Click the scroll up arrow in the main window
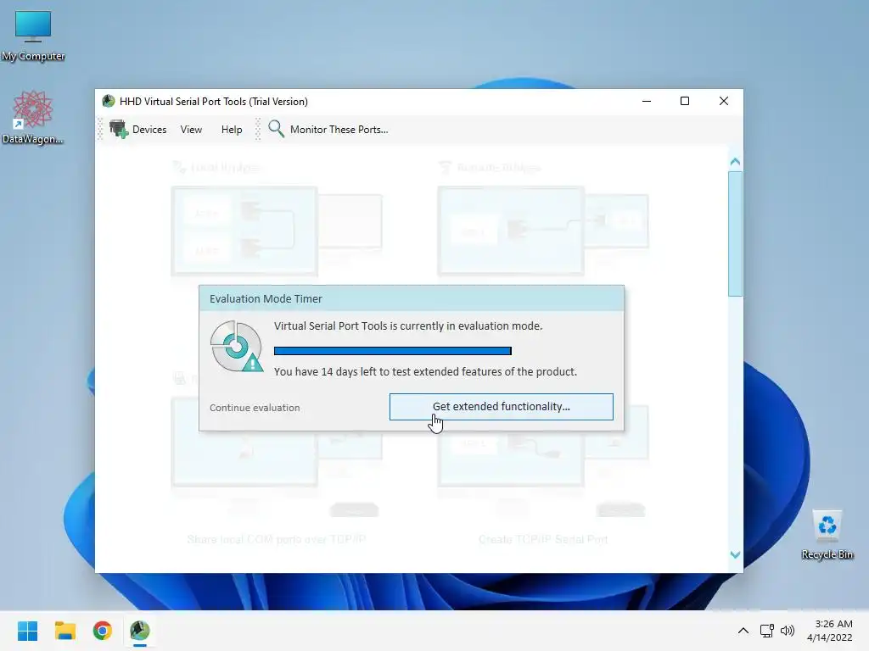The width and height of the screenshot is (869, 651). pyautogui.click(x=736, y=162)
